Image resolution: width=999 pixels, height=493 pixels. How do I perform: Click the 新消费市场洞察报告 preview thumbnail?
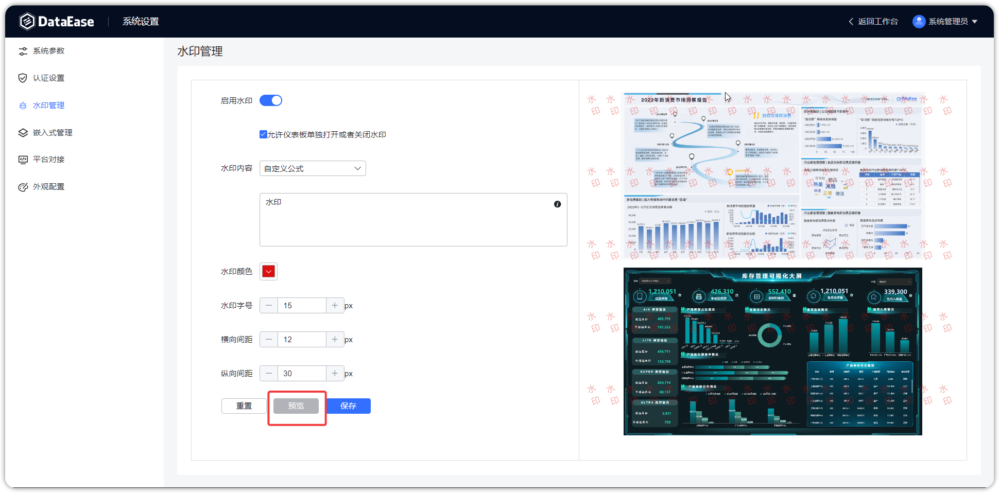[x=772, y=175]
